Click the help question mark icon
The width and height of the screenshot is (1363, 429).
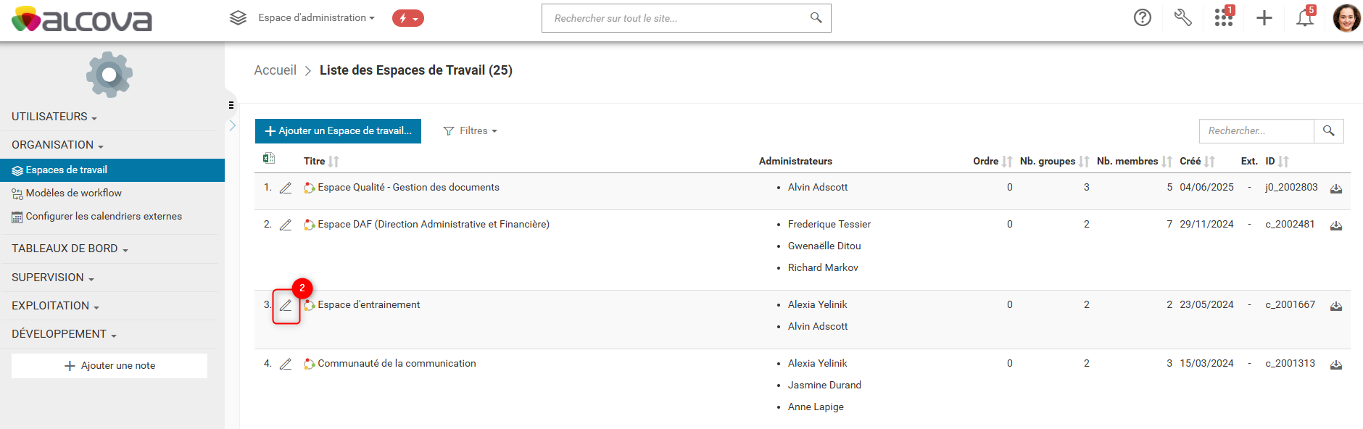1143,17
